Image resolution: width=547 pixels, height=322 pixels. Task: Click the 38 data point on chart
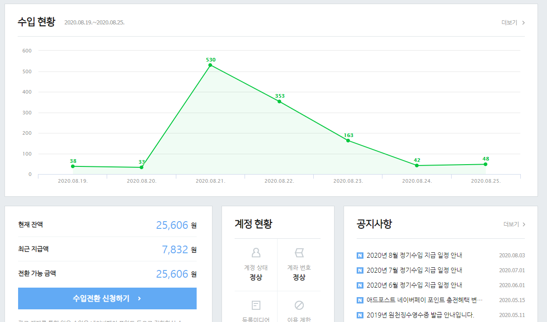click(x=73, y=166)
